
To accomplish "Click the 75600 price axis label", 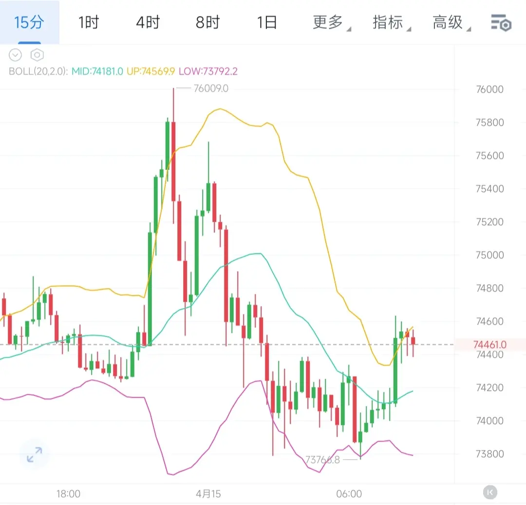I will click(x=490, y=155).
